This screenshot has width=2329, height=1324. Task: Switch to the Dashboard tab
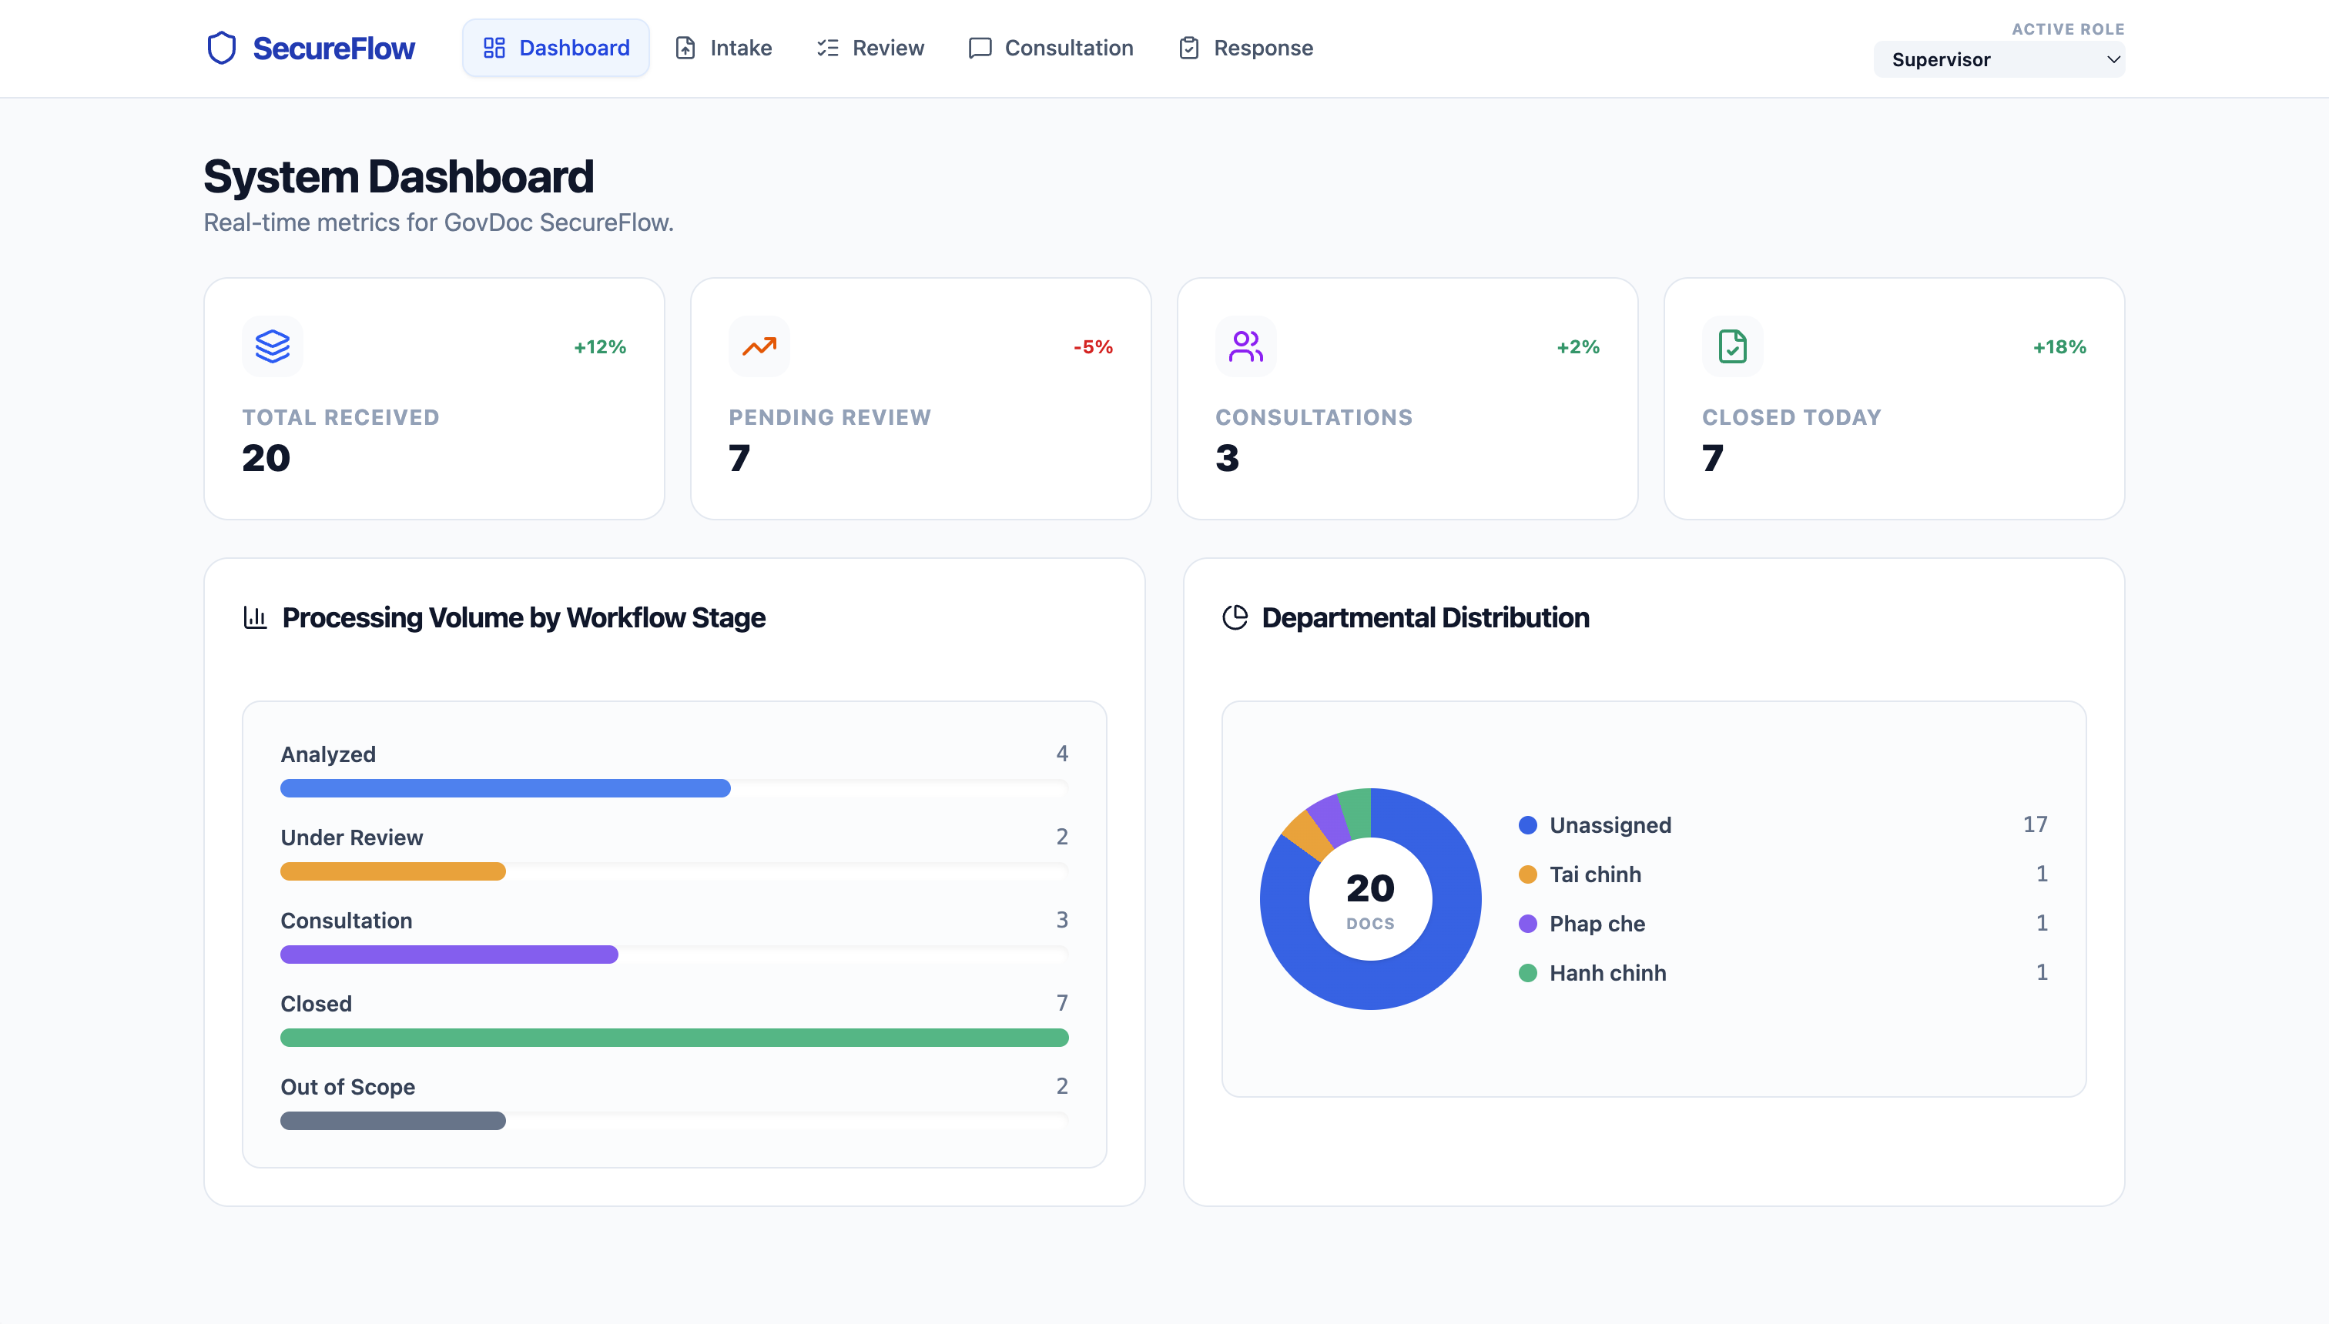(556, 48)
